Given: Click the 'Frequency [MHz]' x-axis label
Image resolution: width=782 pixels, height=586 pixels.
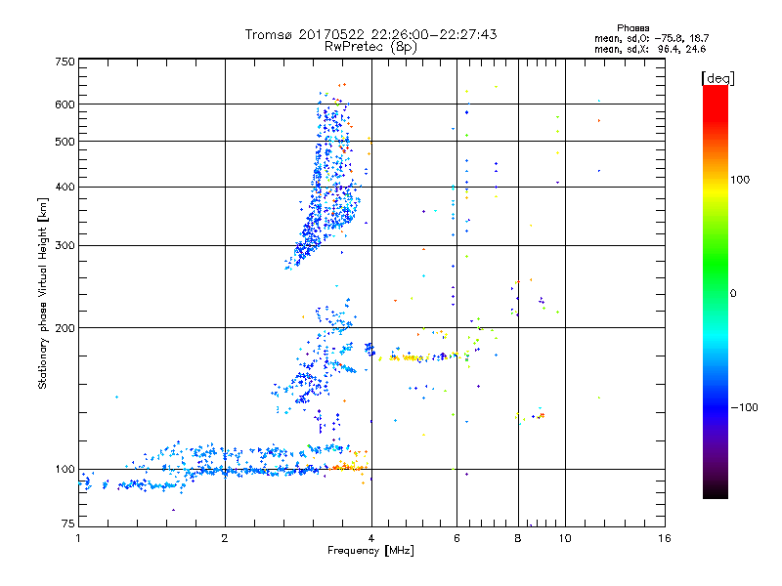Looking at the screenshot, I should point(370,551).
